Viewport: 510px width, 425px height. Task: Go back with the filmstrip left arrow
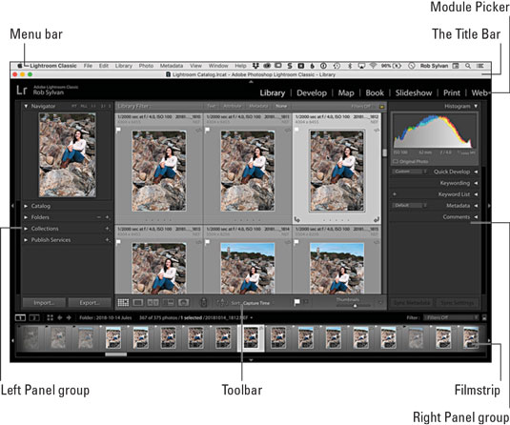coord(59,317)
